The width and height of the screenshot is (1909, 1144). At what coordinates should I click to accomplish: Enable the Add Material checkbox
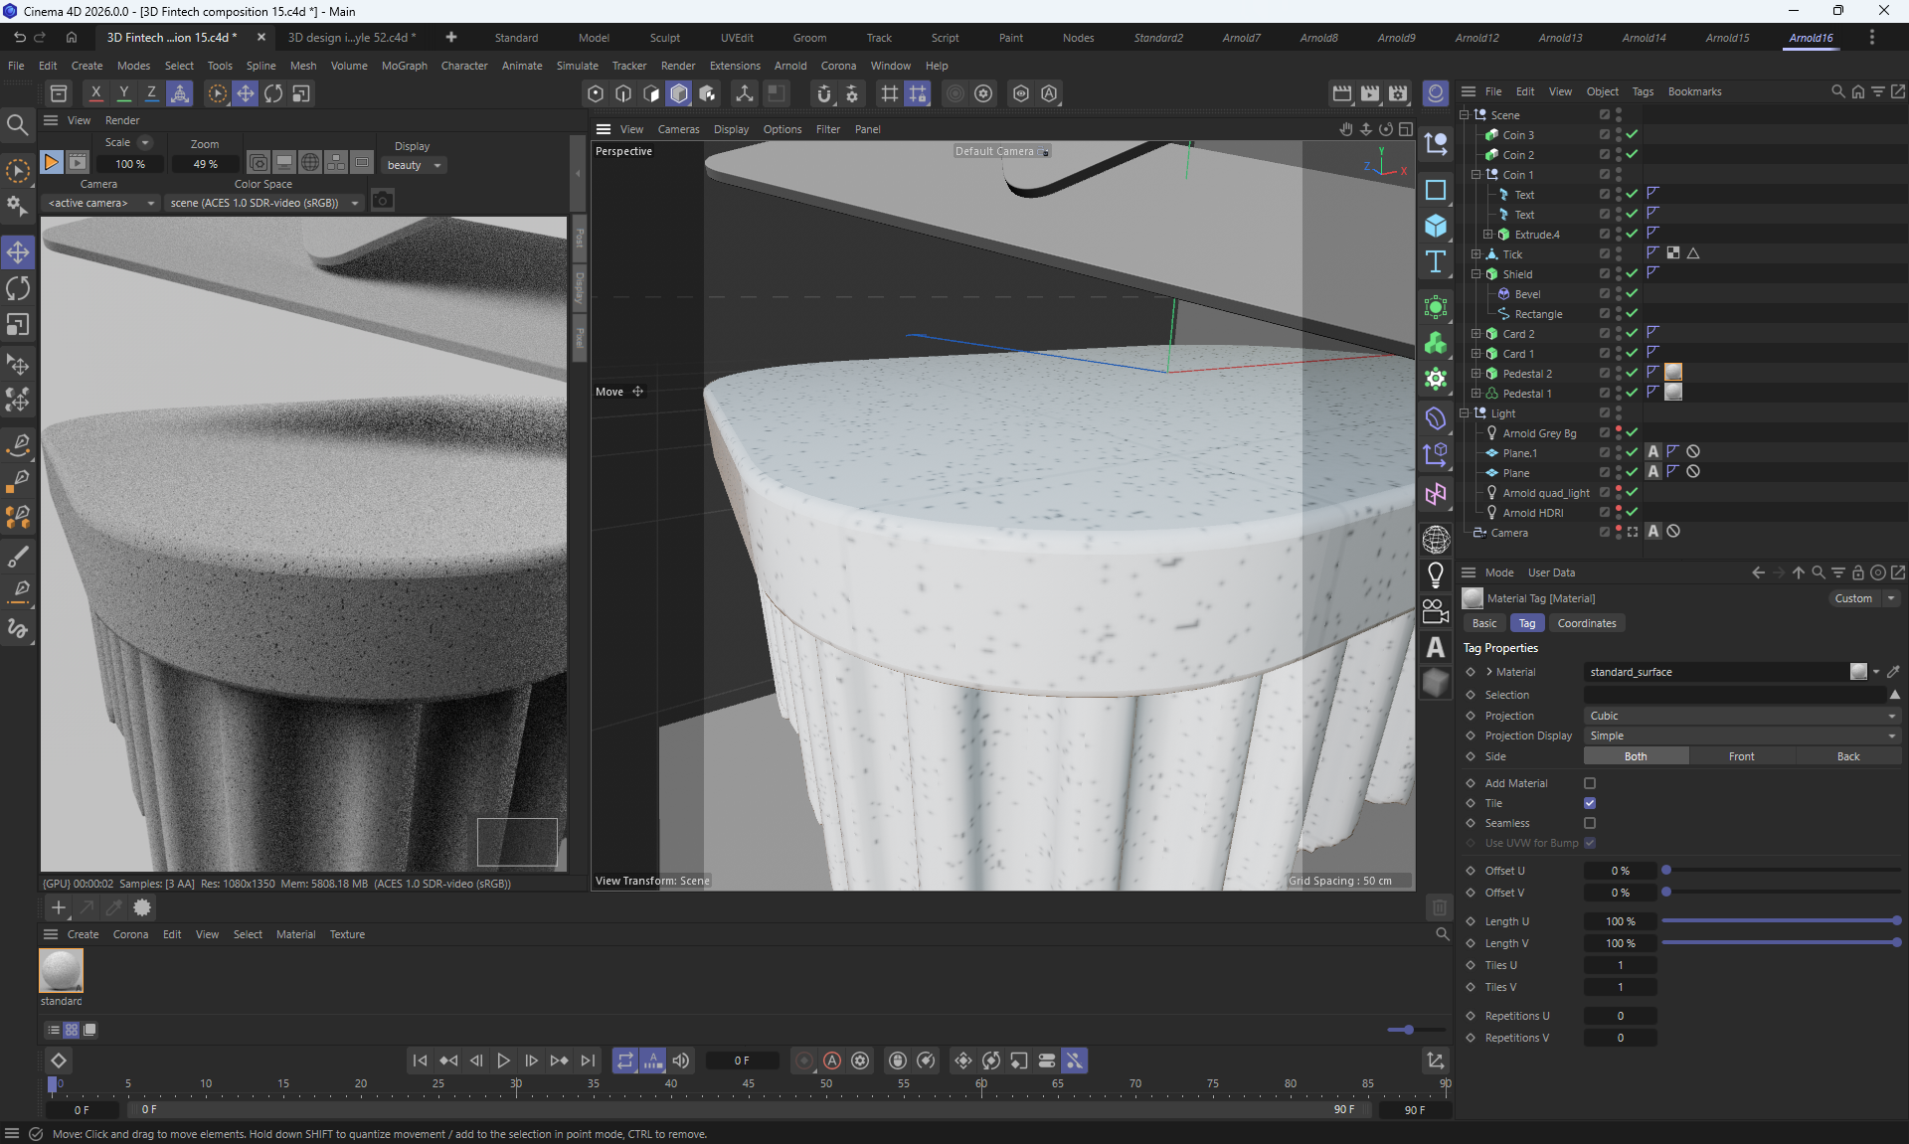[1590, 783]
